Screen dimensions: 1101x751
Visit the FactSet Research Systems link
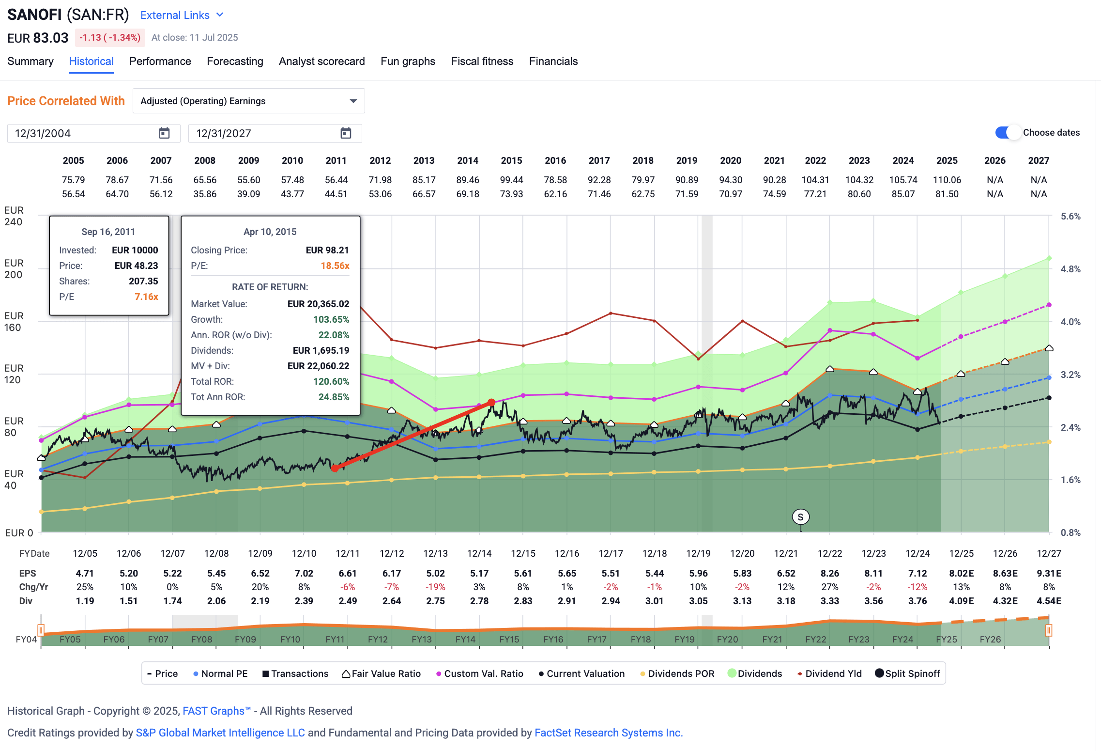(x=608, y=733)
